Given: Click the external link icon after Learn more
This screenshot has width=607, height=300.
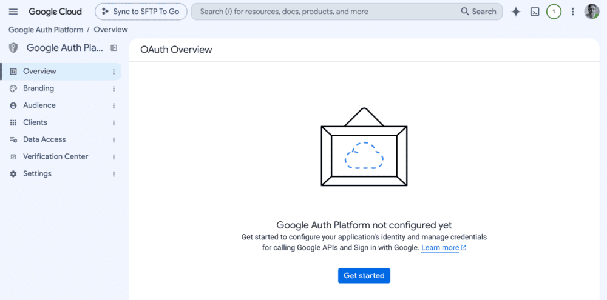Looking at the screenshot, I should pos(464,248).
